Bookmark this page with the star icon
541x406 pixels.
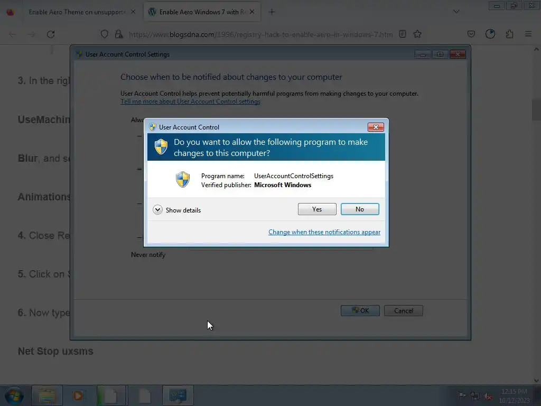pos(417,34)
